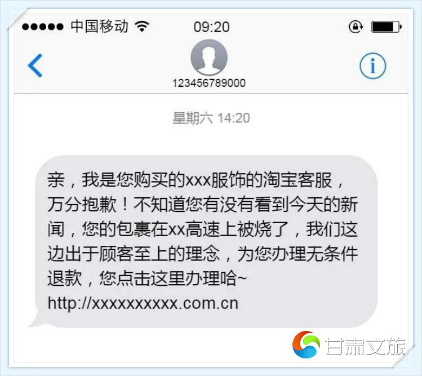Tap the 您点击这里办理哈 line
Image resolution: width=422 pixels, height=376 pixels.
point(173,278)
